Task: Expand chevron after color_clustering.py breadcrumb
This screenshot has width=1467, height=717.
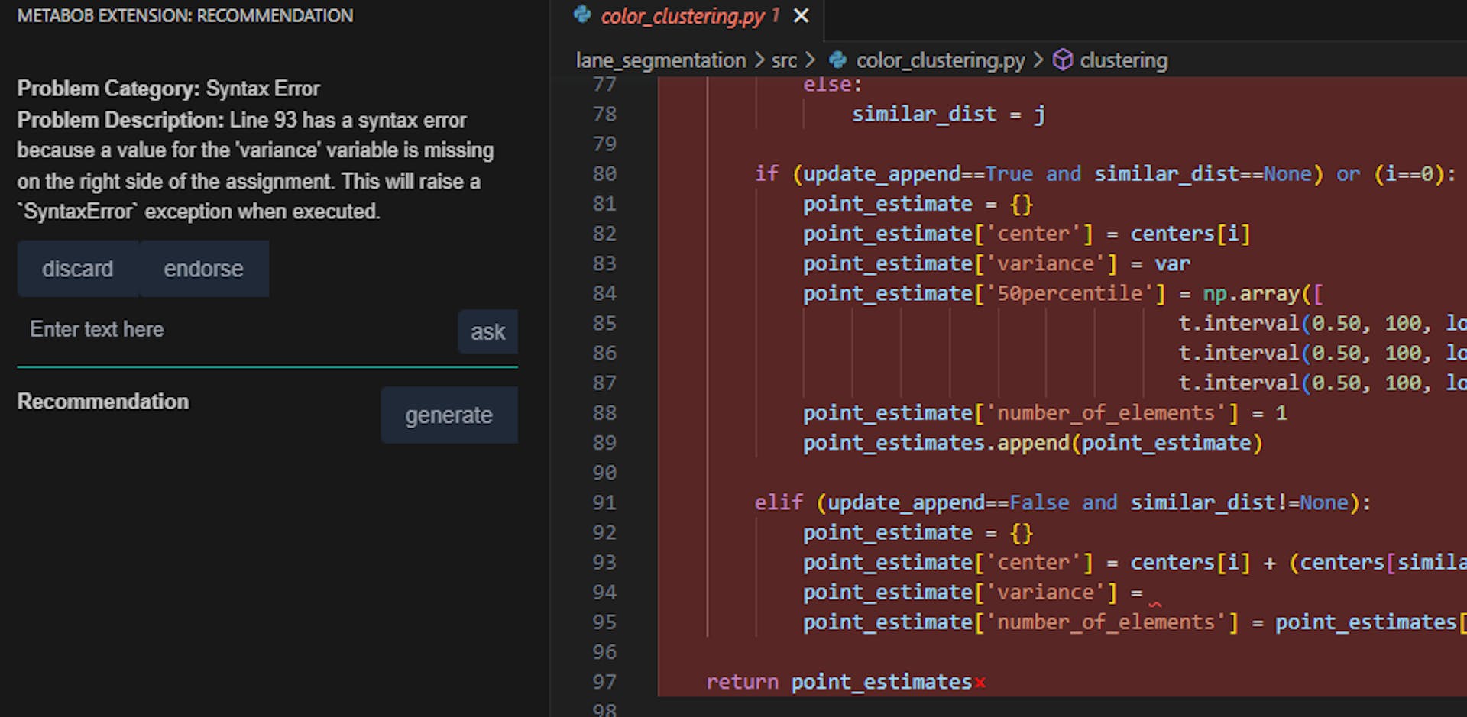Action: coord(1038,60)
